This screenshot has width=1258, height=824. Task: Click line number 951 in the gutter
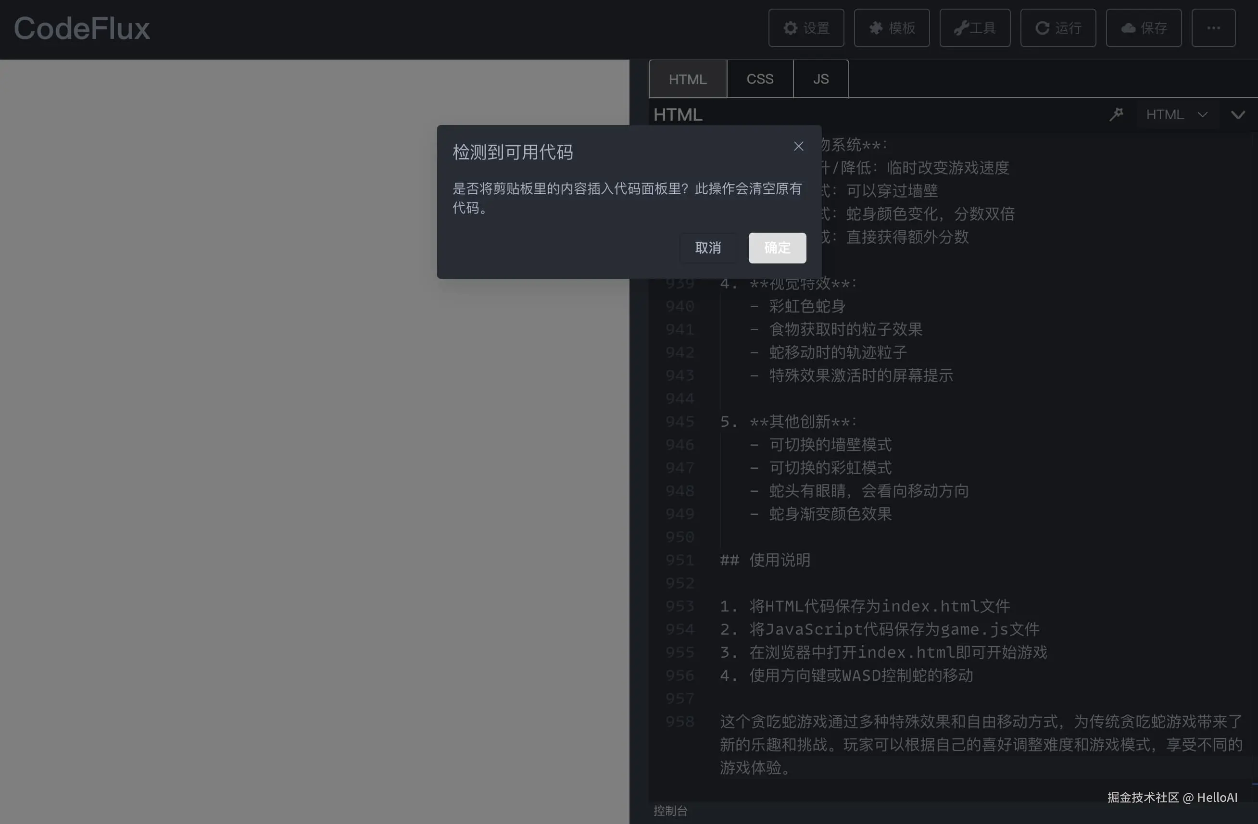pos(680,560)
